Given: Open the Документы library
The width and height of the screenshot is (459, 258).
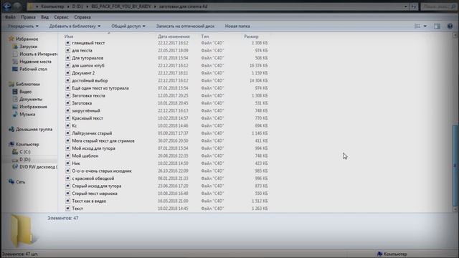Looking at the screenshot, I should (x=27, y=100).
